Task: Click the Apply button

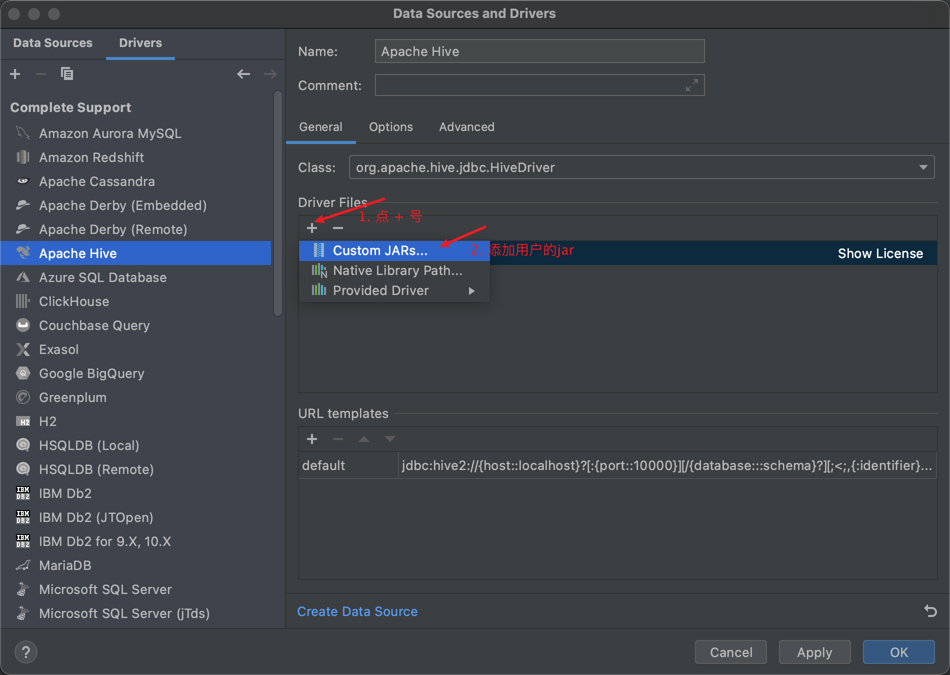Action: [814, 652]
